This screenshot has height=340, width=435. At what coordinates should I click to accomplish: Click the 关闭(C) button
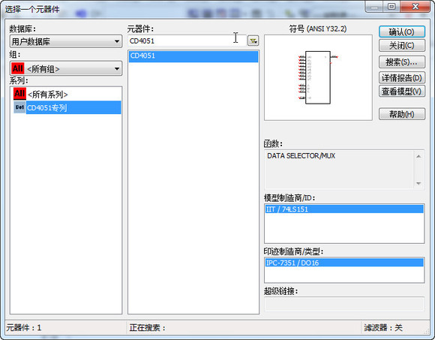tap(402, 45)
